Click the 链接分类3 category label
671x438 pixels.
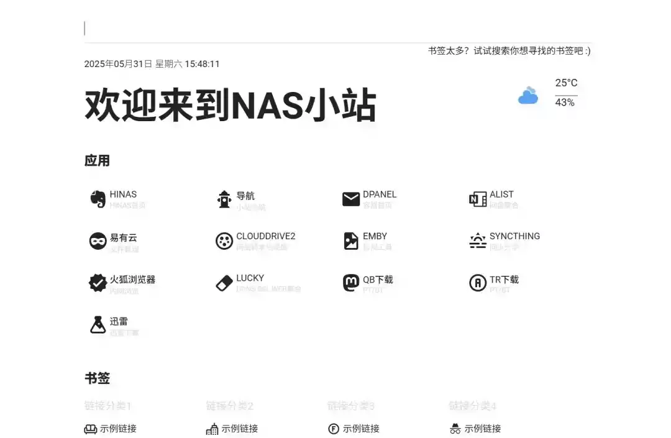351,406
